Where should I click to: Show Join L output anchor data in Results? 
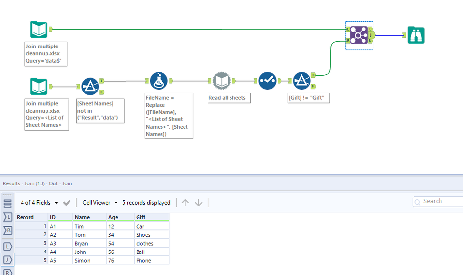(8, 247)
